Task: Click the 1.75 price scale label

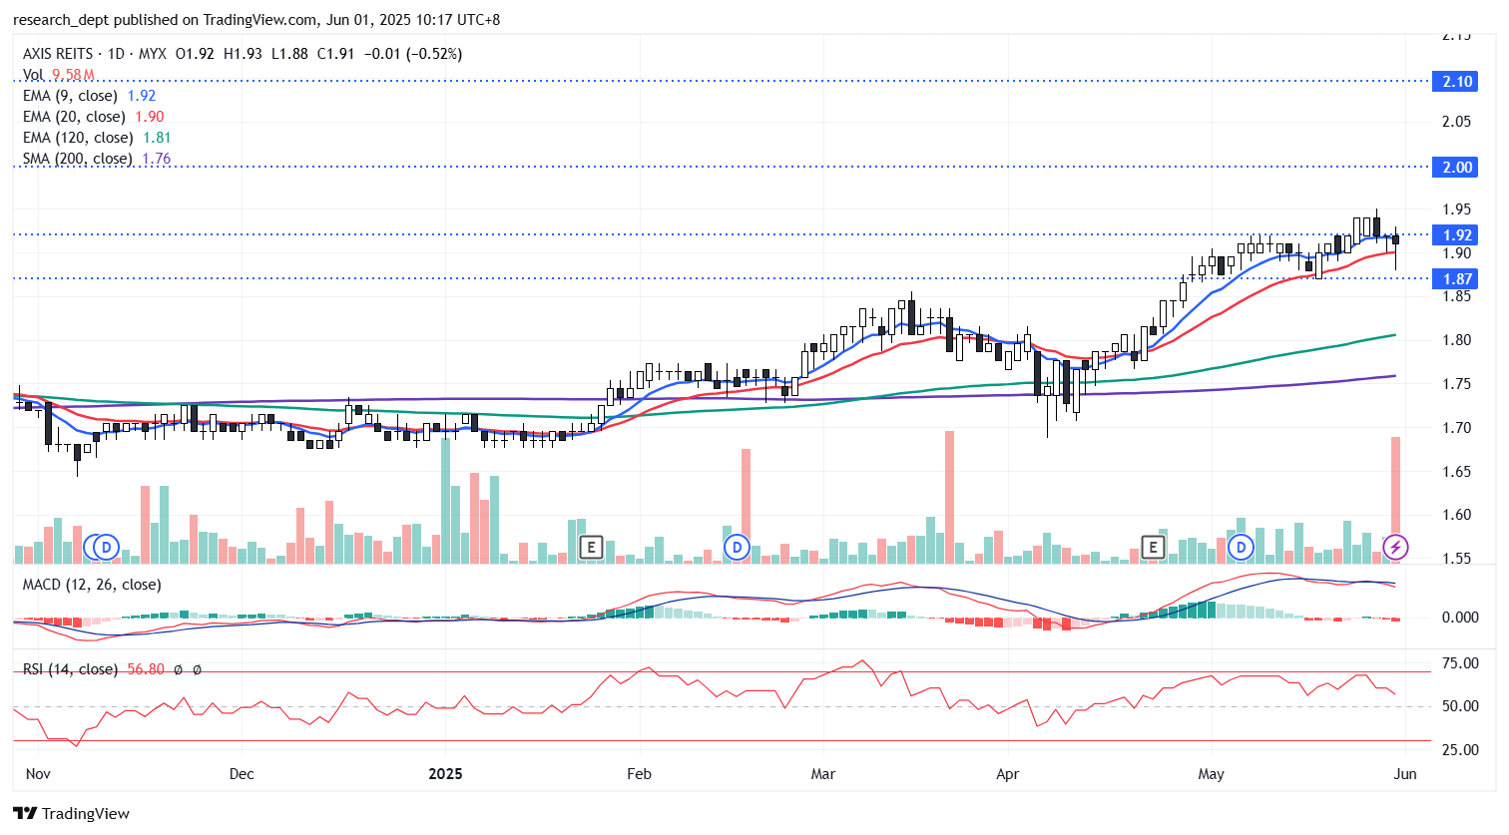Action: 1457,384
